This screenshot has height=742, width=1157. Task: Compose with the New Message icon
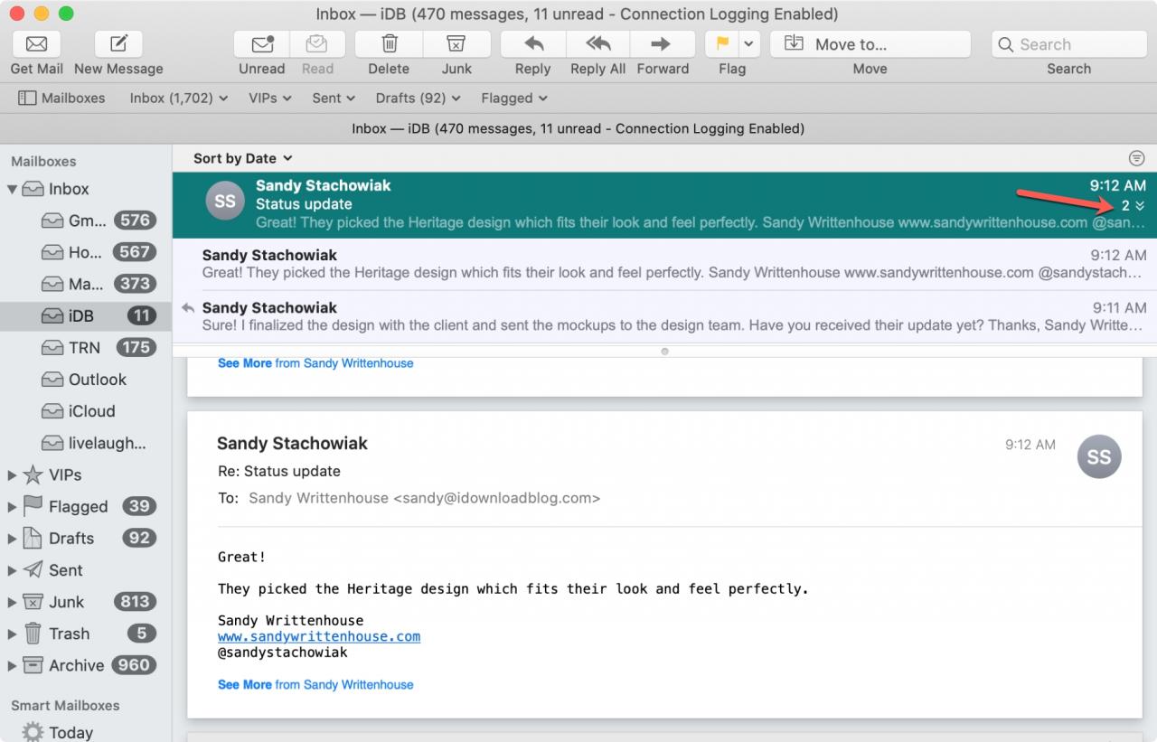[118, 43]
